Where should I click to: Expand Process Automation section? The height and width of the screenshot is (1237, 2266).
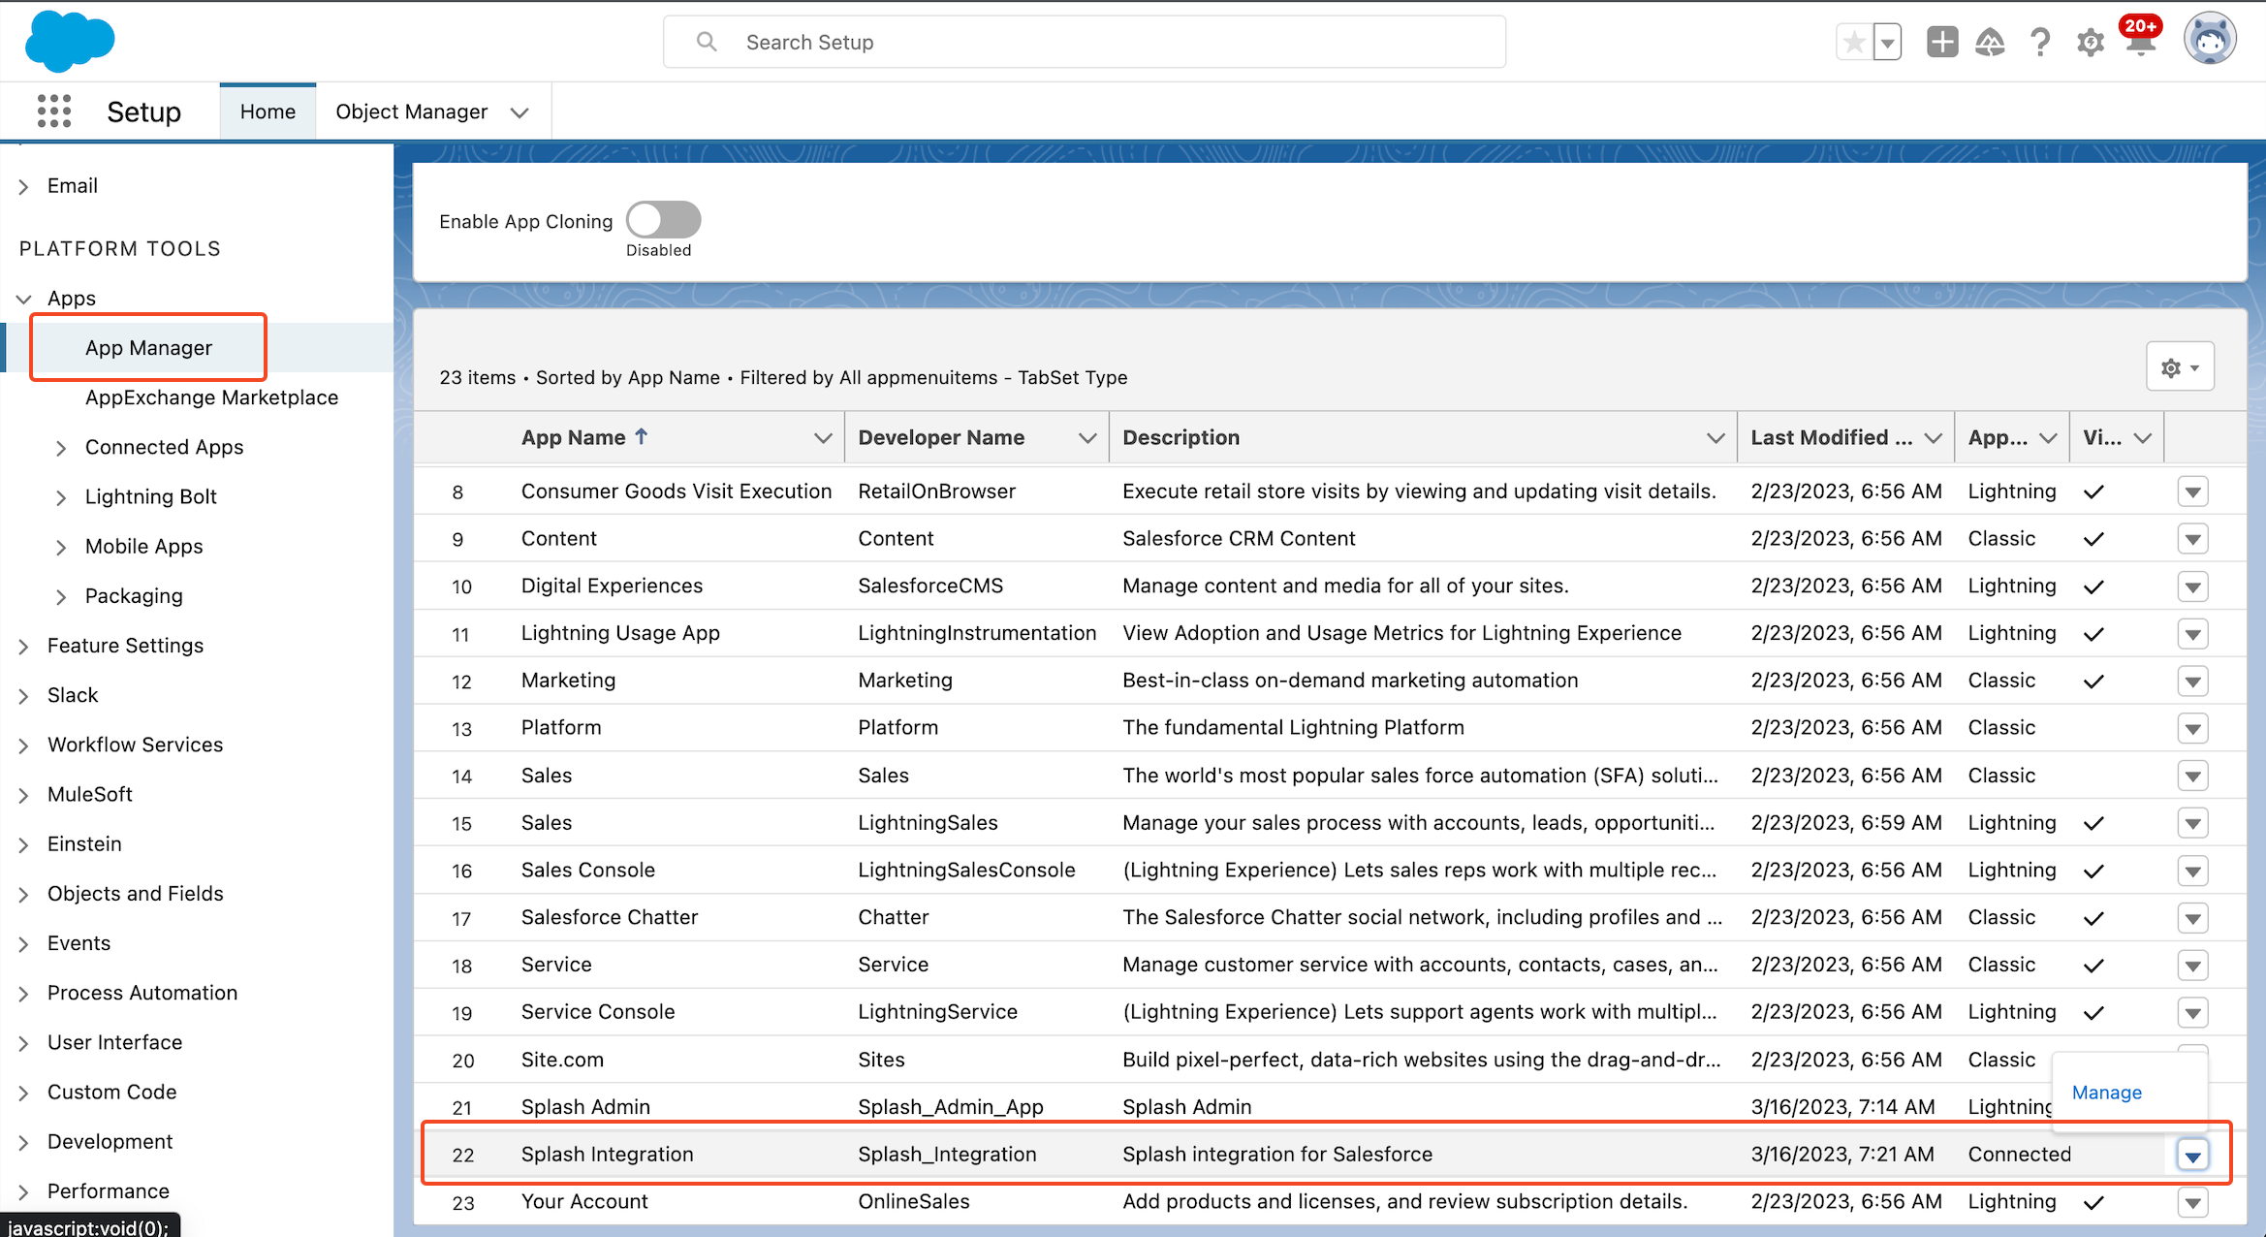coord(24,994)
